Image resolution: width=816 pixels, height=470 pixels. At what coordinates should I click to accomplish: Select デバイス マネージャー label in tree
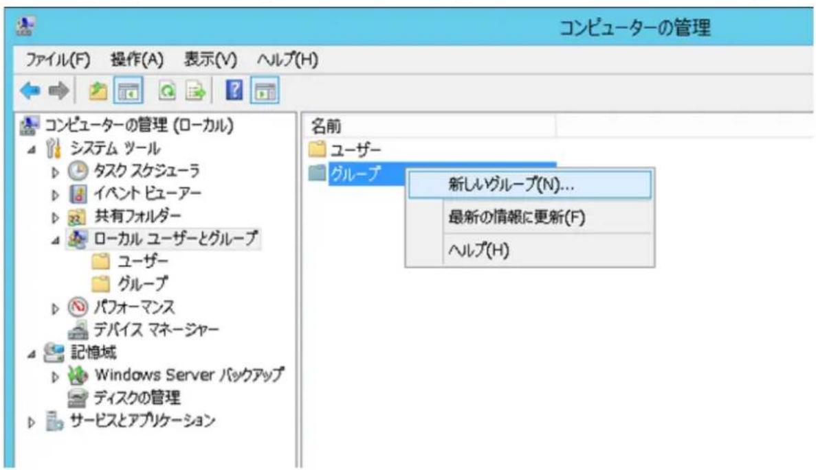(x=156, y=330)
